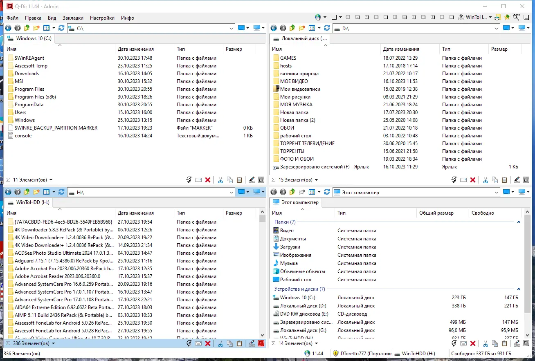
Task: Select the Program Files (x86) folder
Action: click(x=35, y=97)
